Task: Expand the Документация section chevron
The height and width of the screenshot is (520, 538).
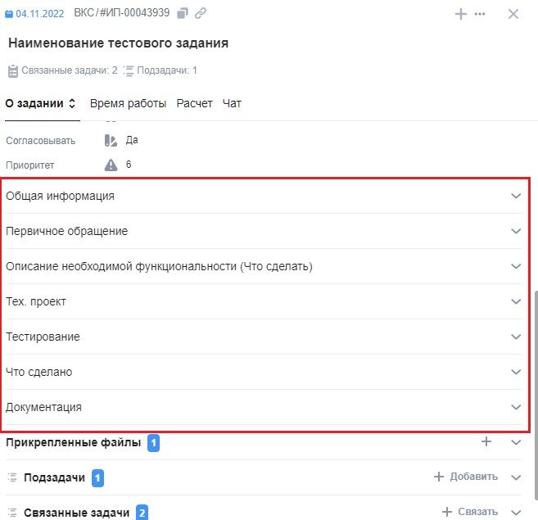Action: click(516, 407)
